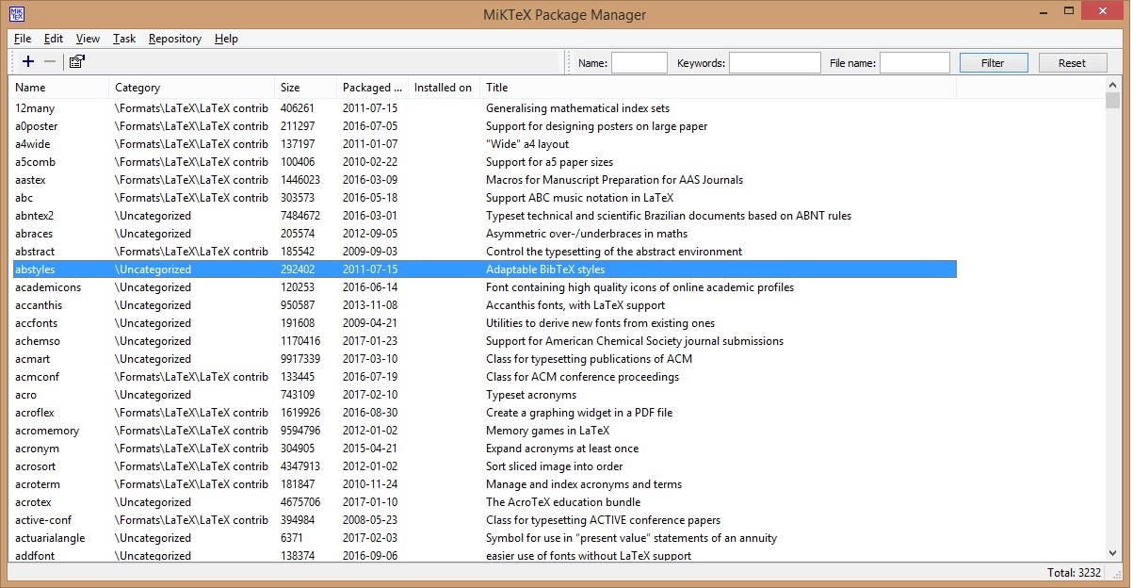Screen dimensions: 1133x588
Task: Focus the Keywords filter field
Action: [775, 63]
